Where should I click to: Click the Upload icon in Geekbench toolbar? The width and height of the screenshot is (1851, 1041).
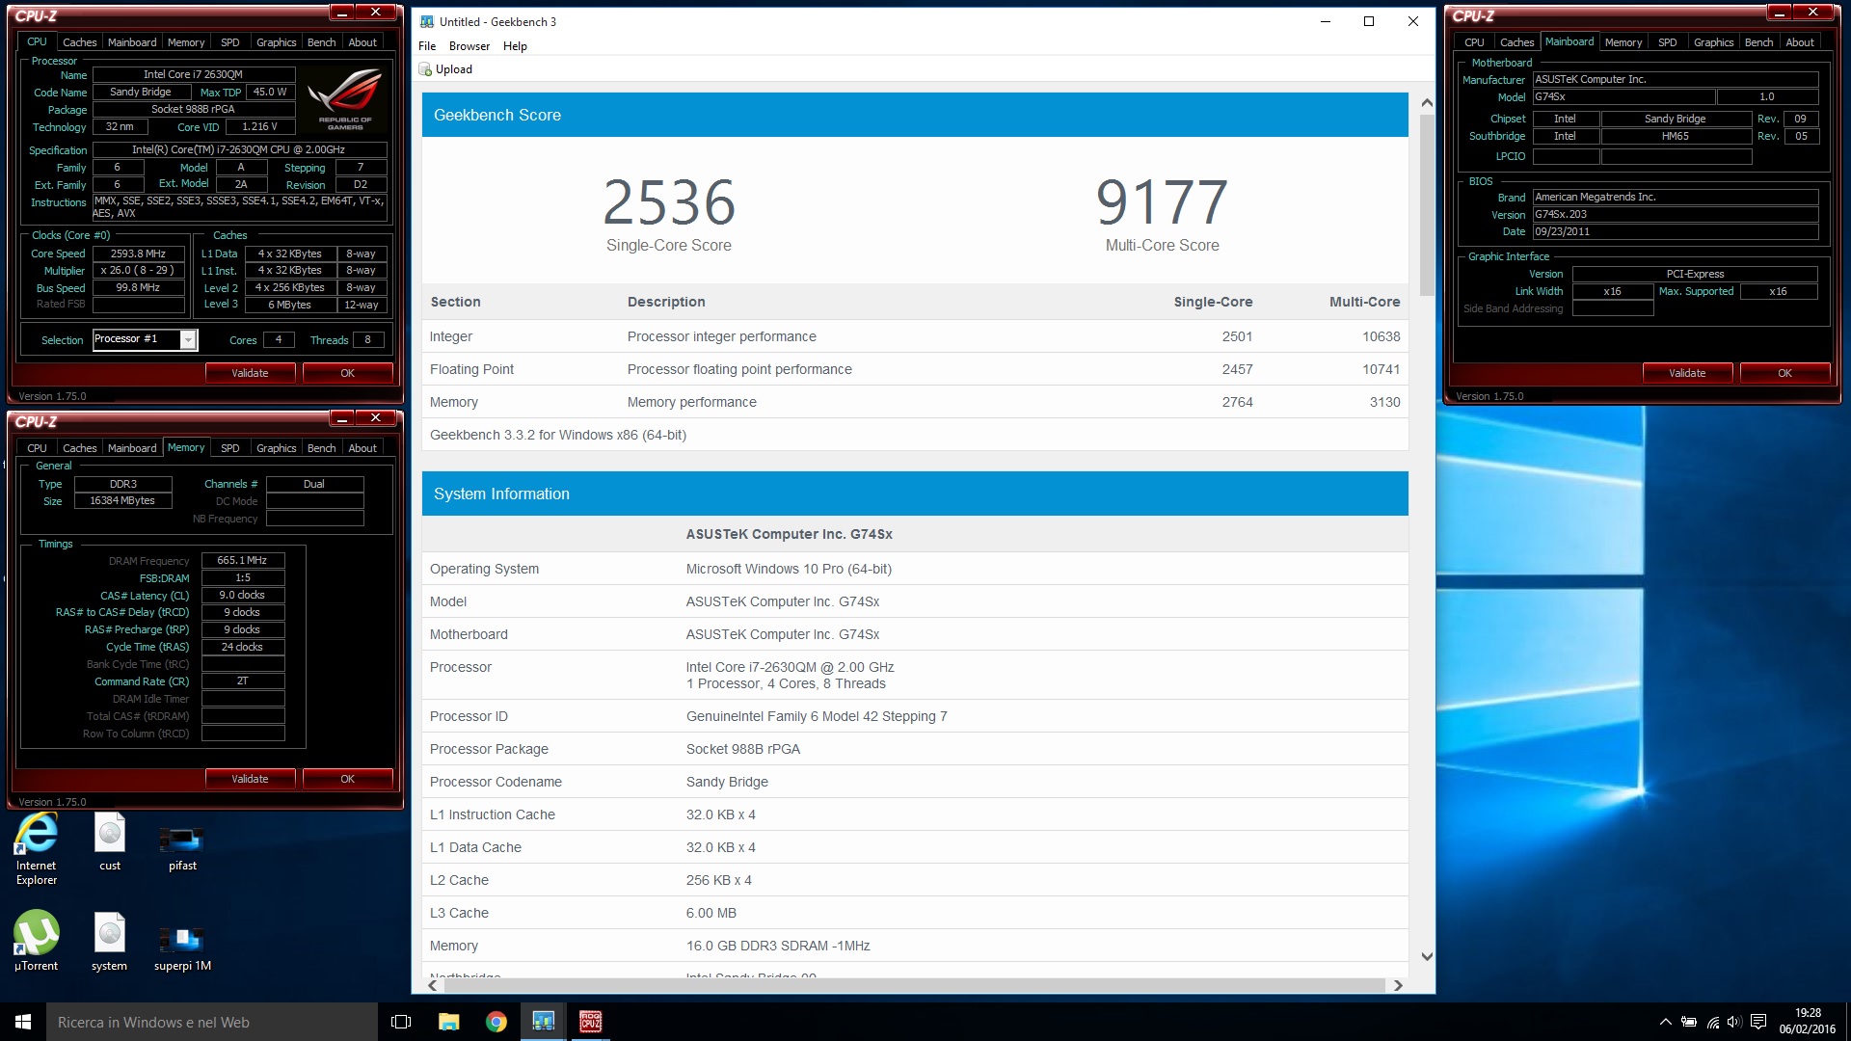[x=425, y=69]
